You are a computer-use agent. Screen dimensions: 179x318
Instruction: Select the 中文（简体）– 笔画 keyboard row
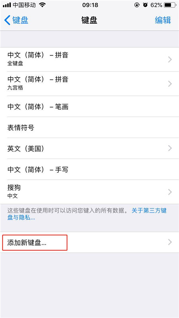click(x=89, y=107)
